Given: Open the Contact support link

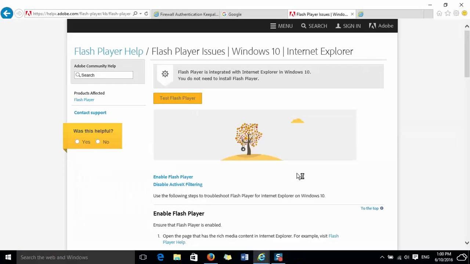Looking at the screenshot, I should point(90,113).
